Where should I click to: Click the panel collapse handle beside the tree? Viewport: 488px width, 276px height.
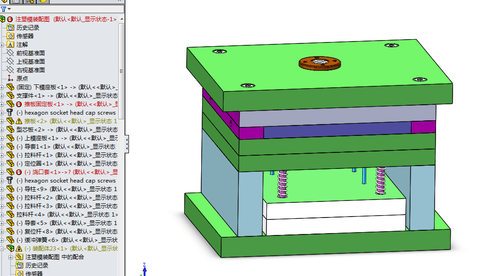click(x=127, y=144)
